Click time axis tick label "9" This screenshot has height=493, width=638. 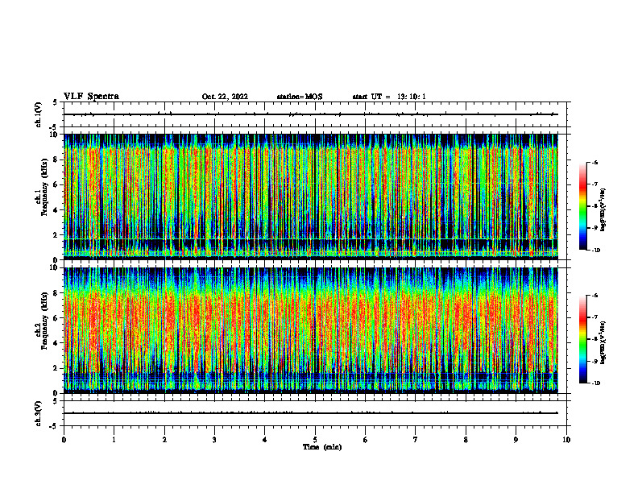[516, 440]
